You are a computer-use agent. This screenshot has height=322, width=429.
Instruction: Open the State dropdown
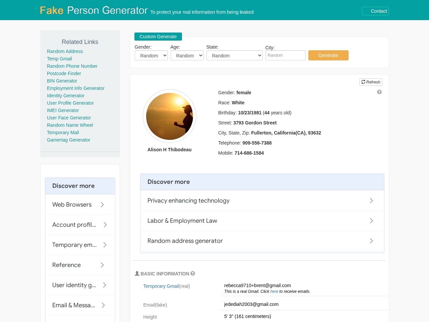click(x=235, y=55)
